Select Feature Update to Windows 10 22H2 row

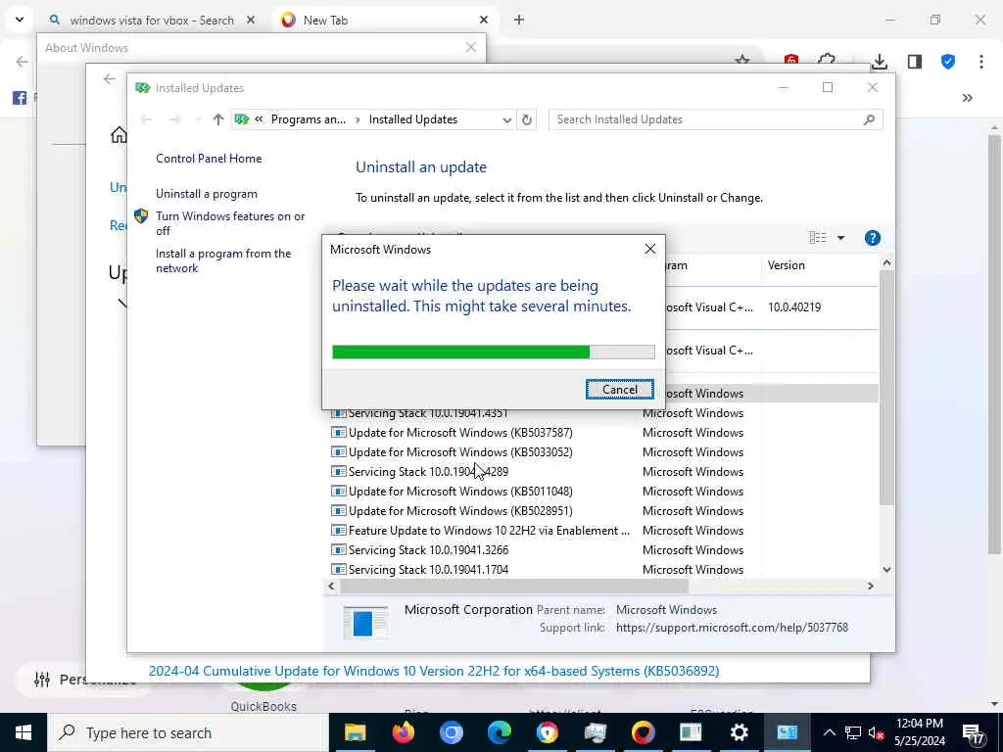pos(603,531)
